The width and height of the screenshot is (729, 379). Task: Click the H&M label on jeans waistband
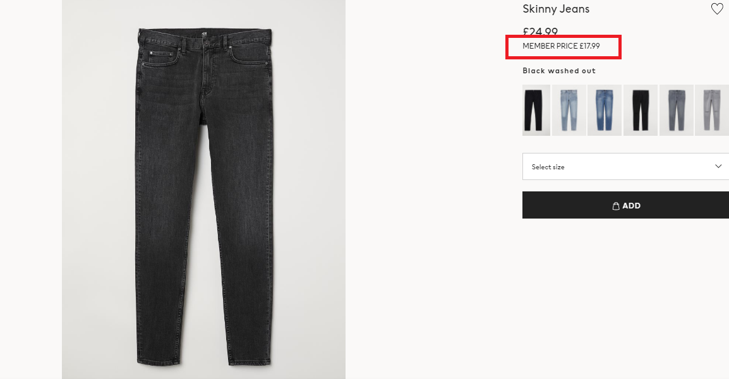point(203,34)
